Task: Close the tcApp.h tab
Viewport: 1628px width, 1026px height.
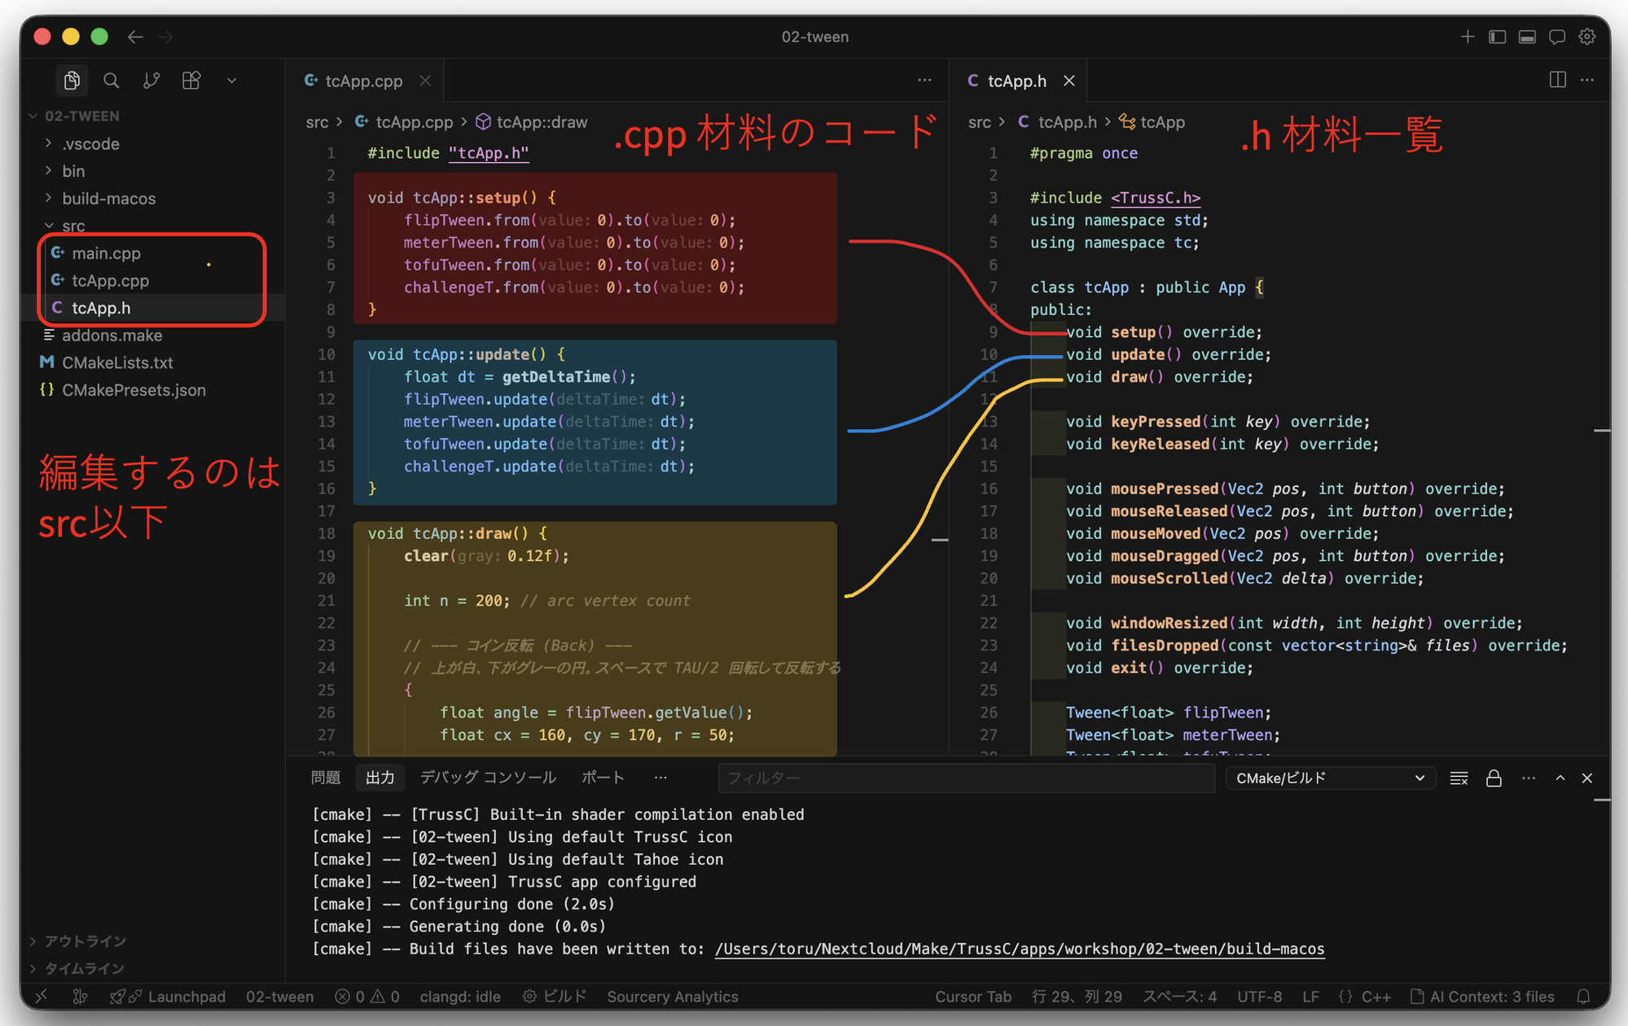Action: point(1069,81)
